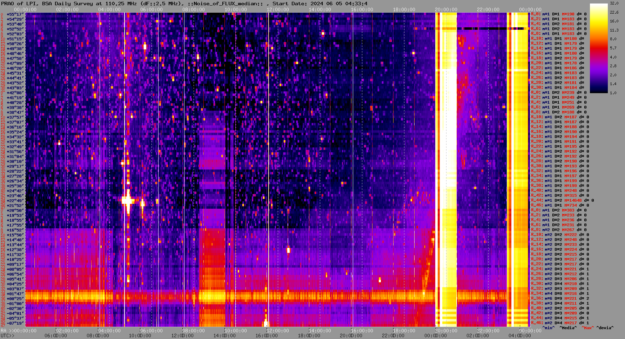625x339 pixels.
Task: Click the declination label +33°41'
Action: (15, 142)
